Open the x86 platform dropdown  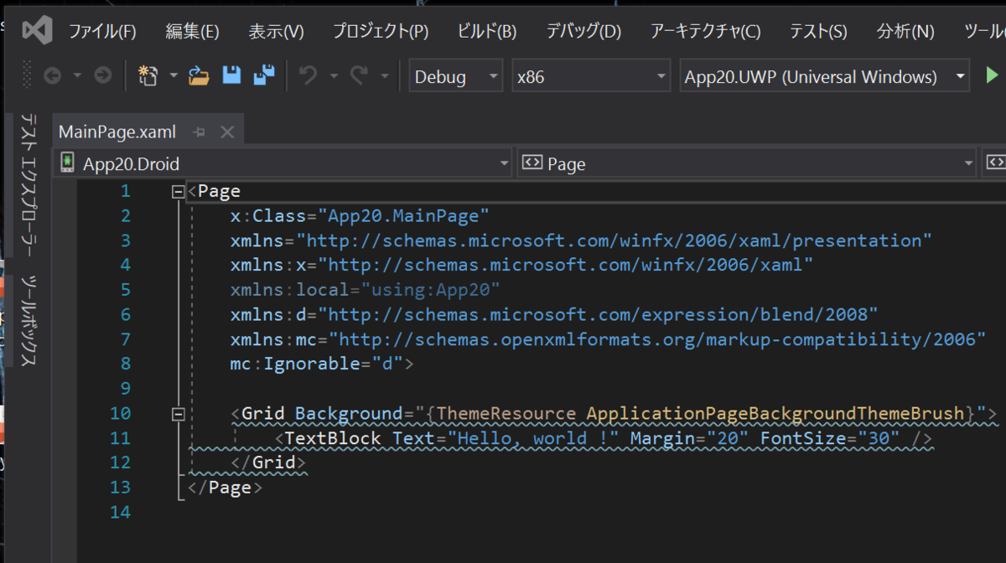[590, 77]
